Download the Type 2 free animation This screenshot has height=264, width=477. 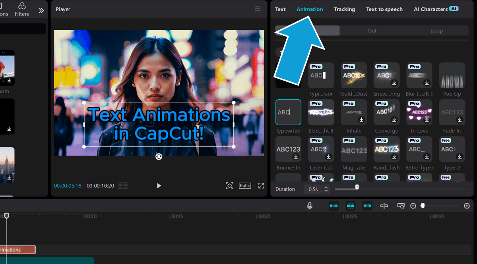tap(460, 157)
